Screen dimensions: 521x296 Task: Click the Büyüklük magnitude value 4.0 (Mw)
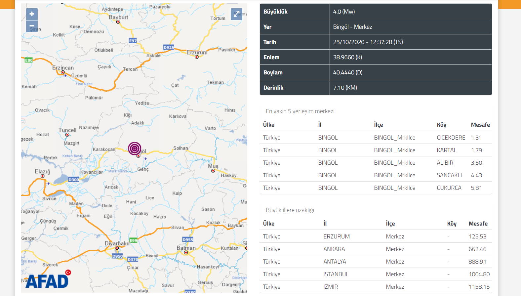pos(344,12)
